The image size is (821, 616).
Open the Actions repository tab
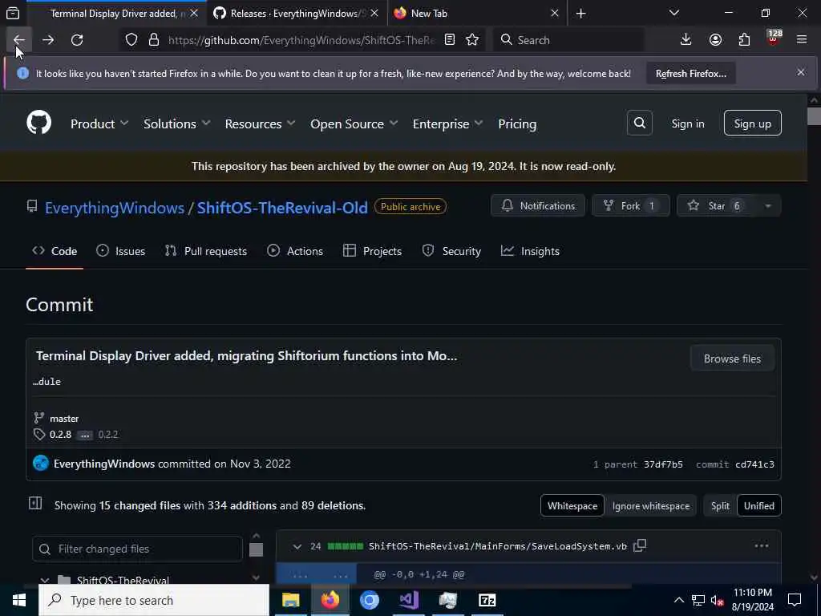point(295,251)
